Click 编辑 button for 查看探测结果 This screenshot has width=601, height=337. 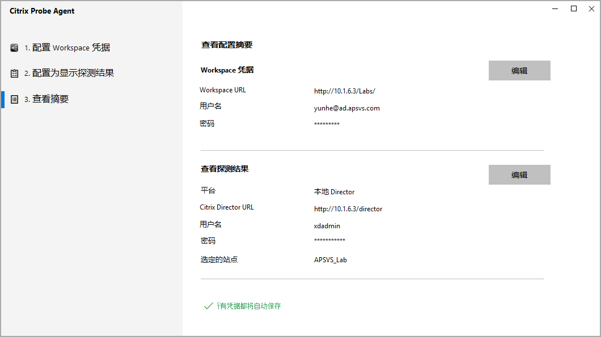[519, 175]
